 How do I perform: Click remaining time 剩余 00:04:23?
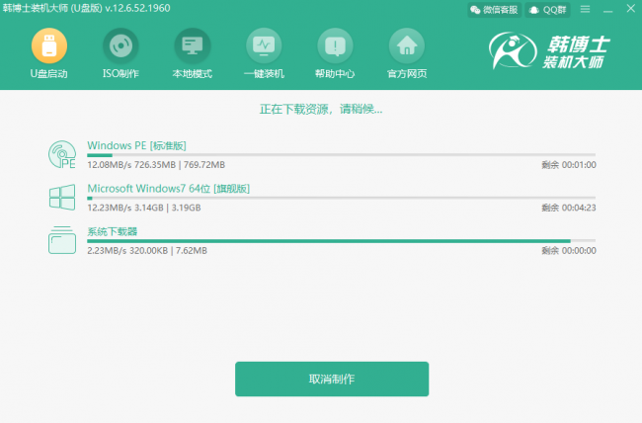click(569, 208)
